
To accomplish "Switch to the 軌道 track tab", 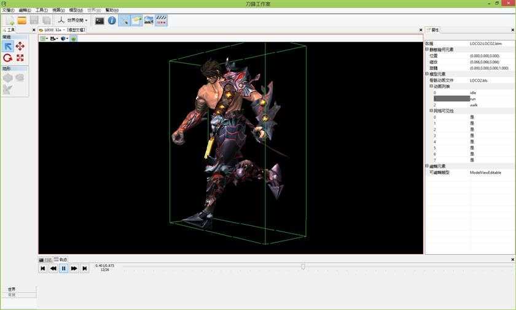I will tap(61, 260).
